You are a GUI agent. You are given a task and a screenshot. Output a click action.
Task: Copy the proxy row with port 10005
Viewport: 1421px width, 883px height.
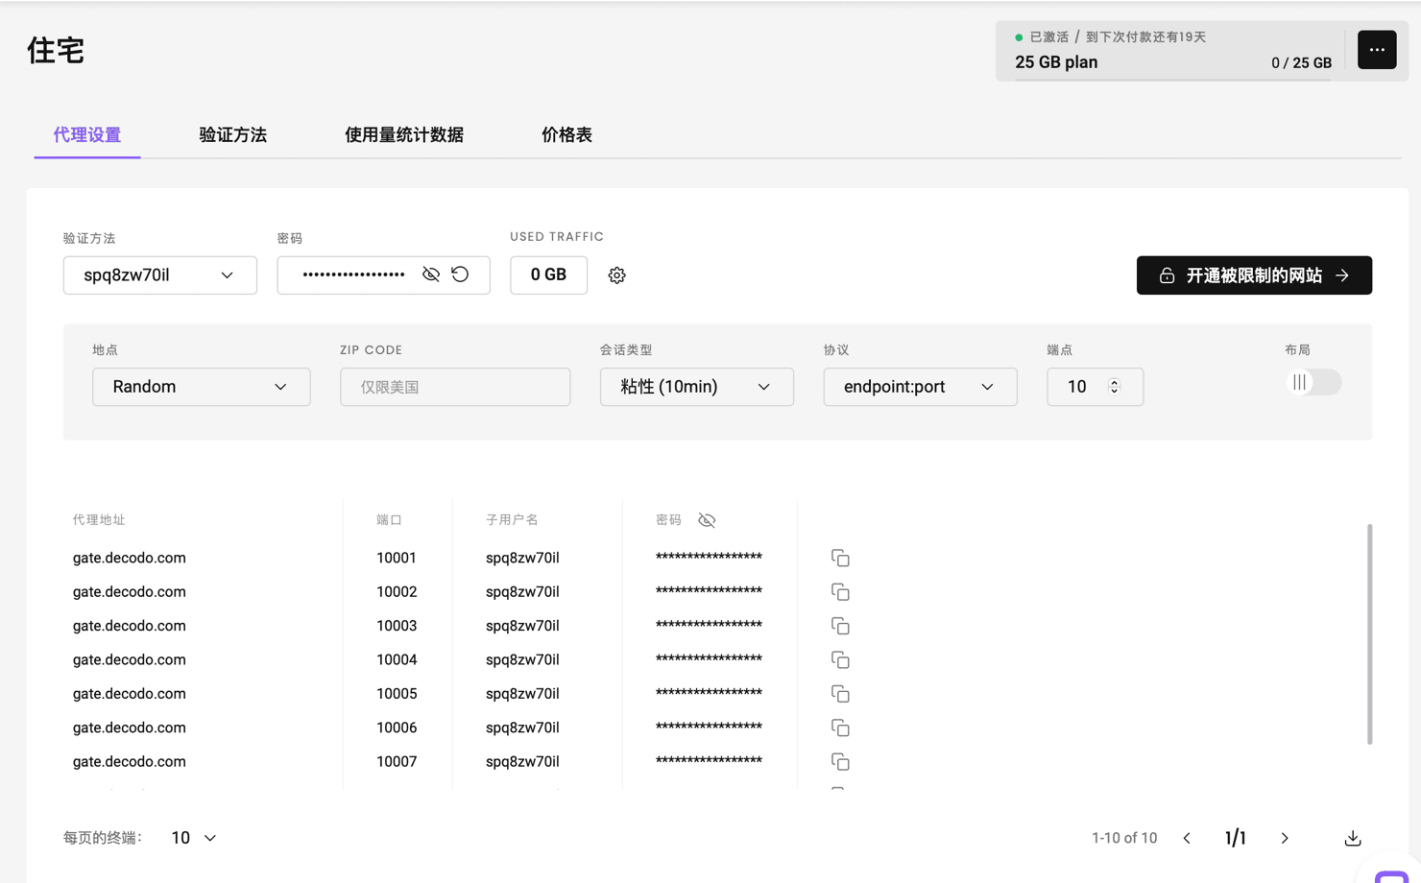point(840,694)
